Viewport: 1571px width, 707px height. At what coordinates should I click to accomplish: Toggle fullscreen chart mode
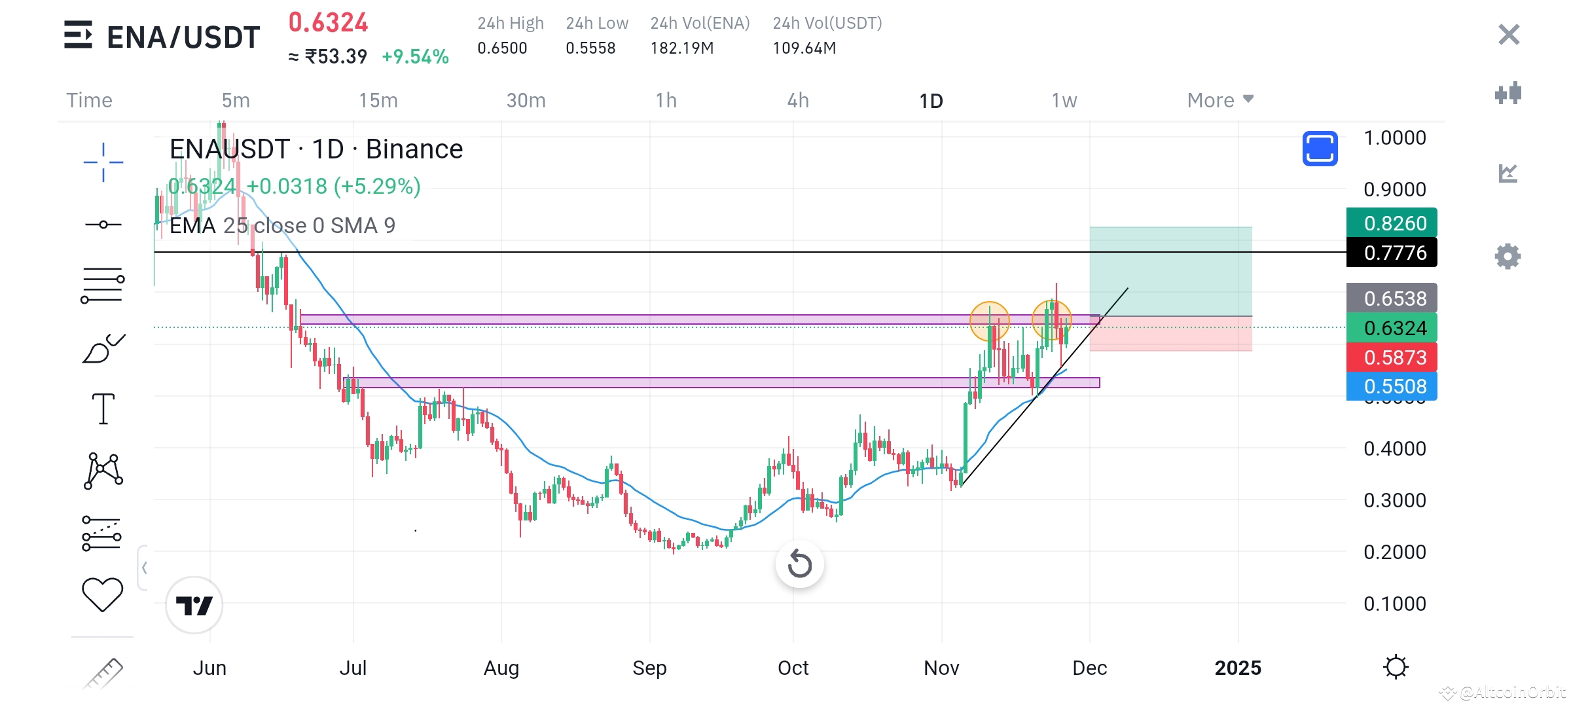click(x=1320, y=149)
